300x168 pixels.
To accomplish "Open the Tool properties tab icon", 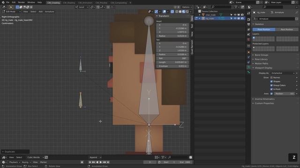I will pyautogui.click(x=248, y=14).
